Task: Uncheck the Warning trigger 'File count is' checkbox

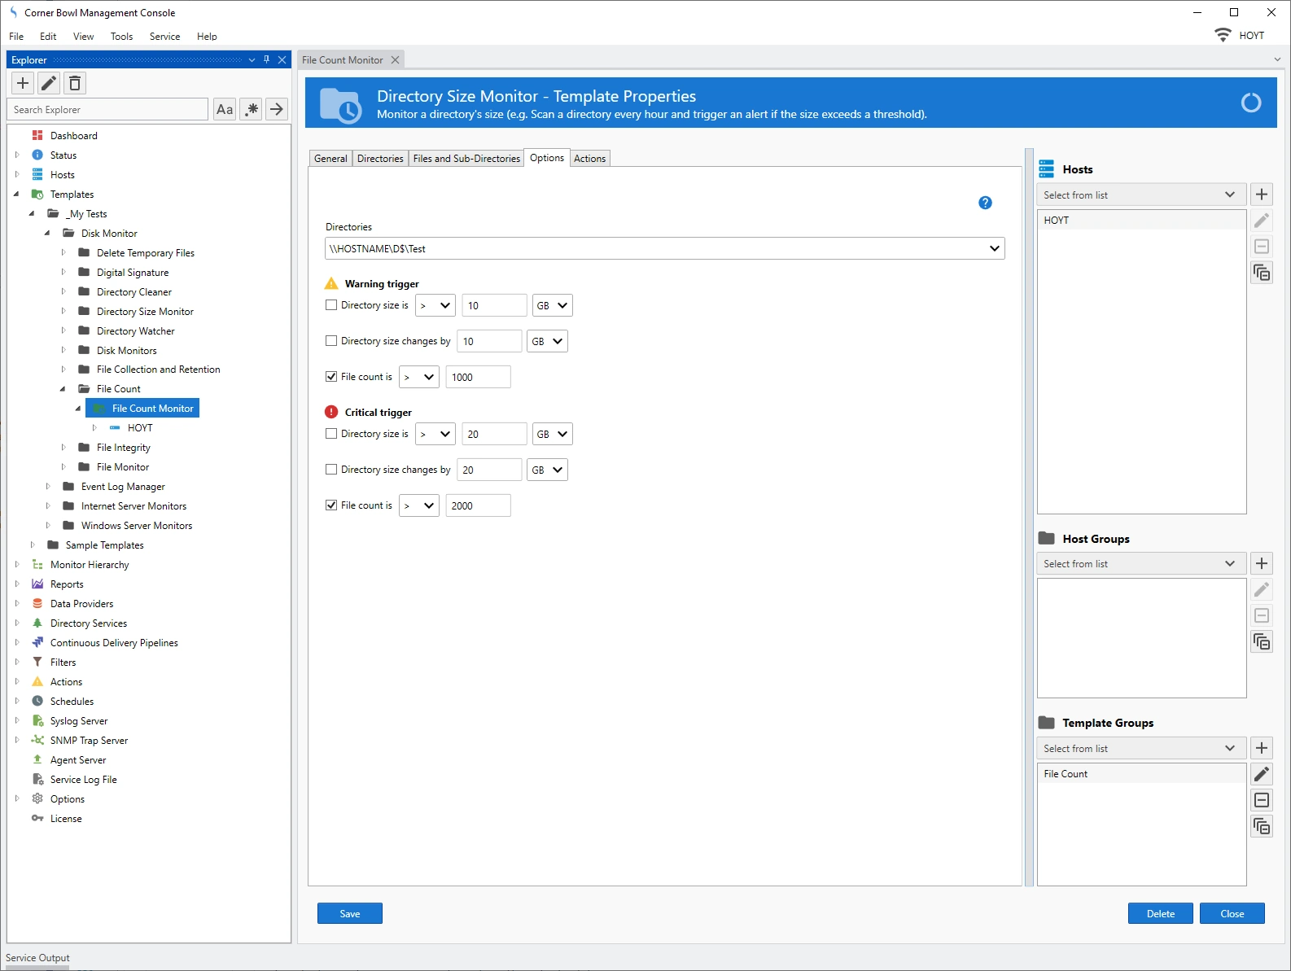Action: (331, 377)
